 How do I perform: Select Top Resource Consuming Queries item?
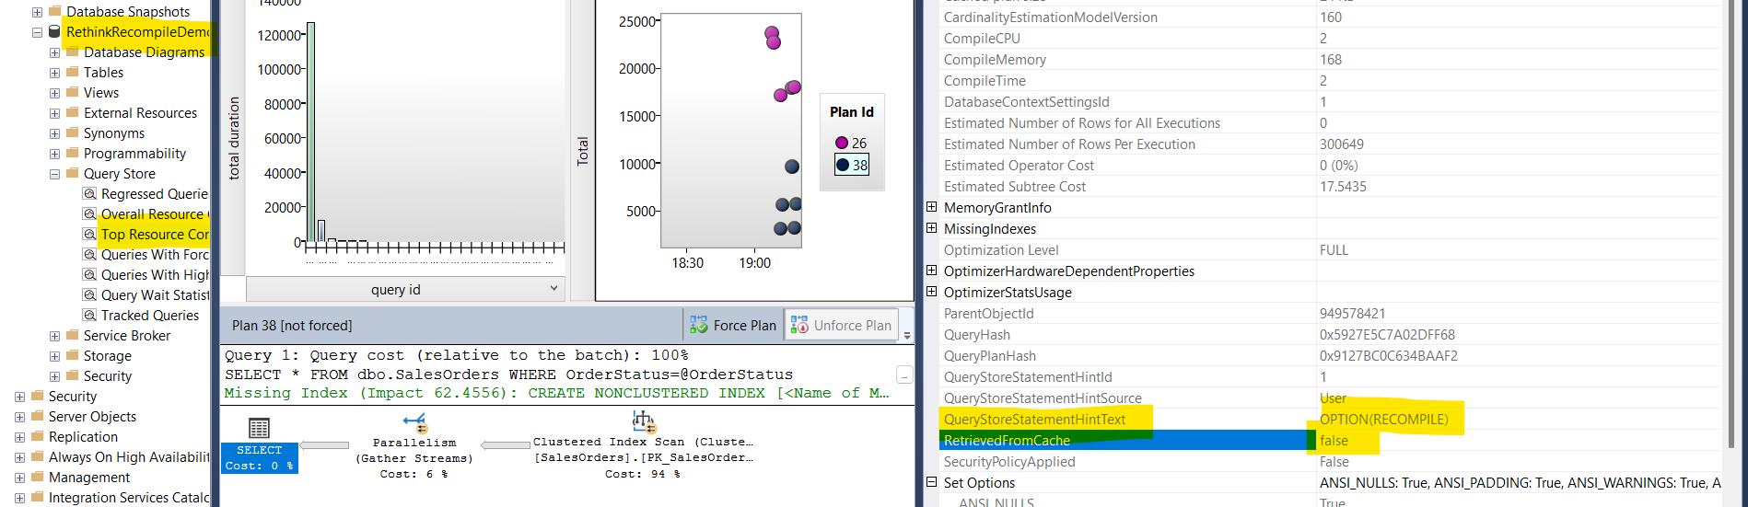point(154,235)
